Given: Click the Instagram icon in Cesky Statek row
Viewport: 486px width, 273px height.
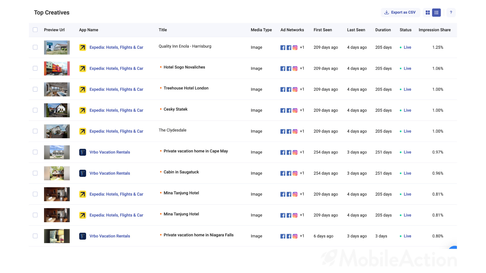Looking at the screenshot, I should [295, 110].
